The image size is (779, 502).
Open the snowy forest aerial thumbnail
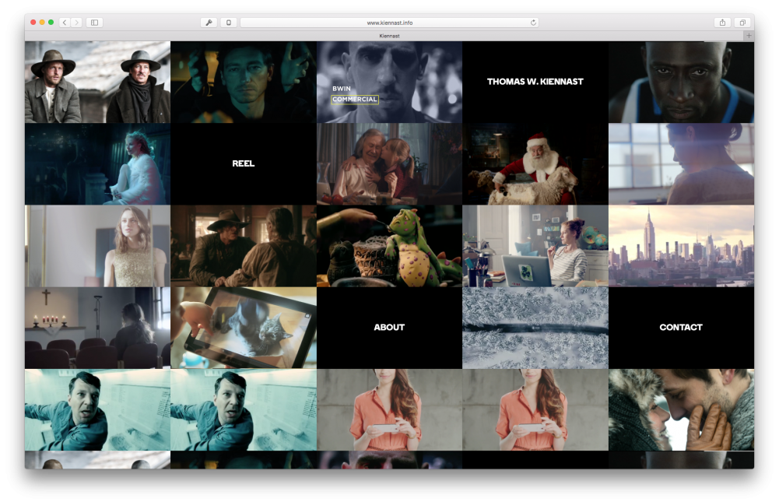click(x=535, y=328)
